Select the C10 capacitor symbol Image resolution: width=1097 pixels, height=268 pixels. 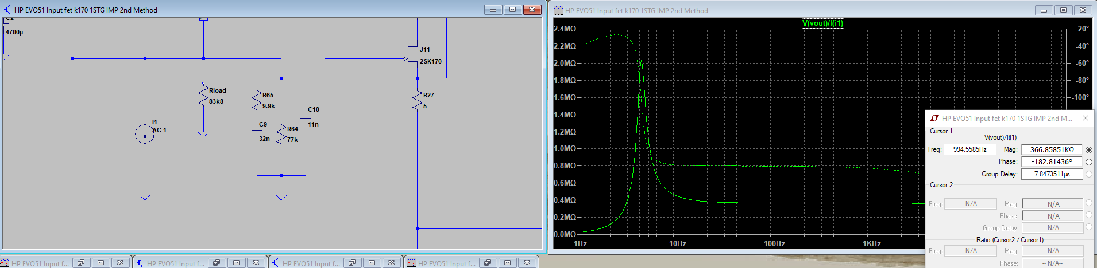[306, 116]
